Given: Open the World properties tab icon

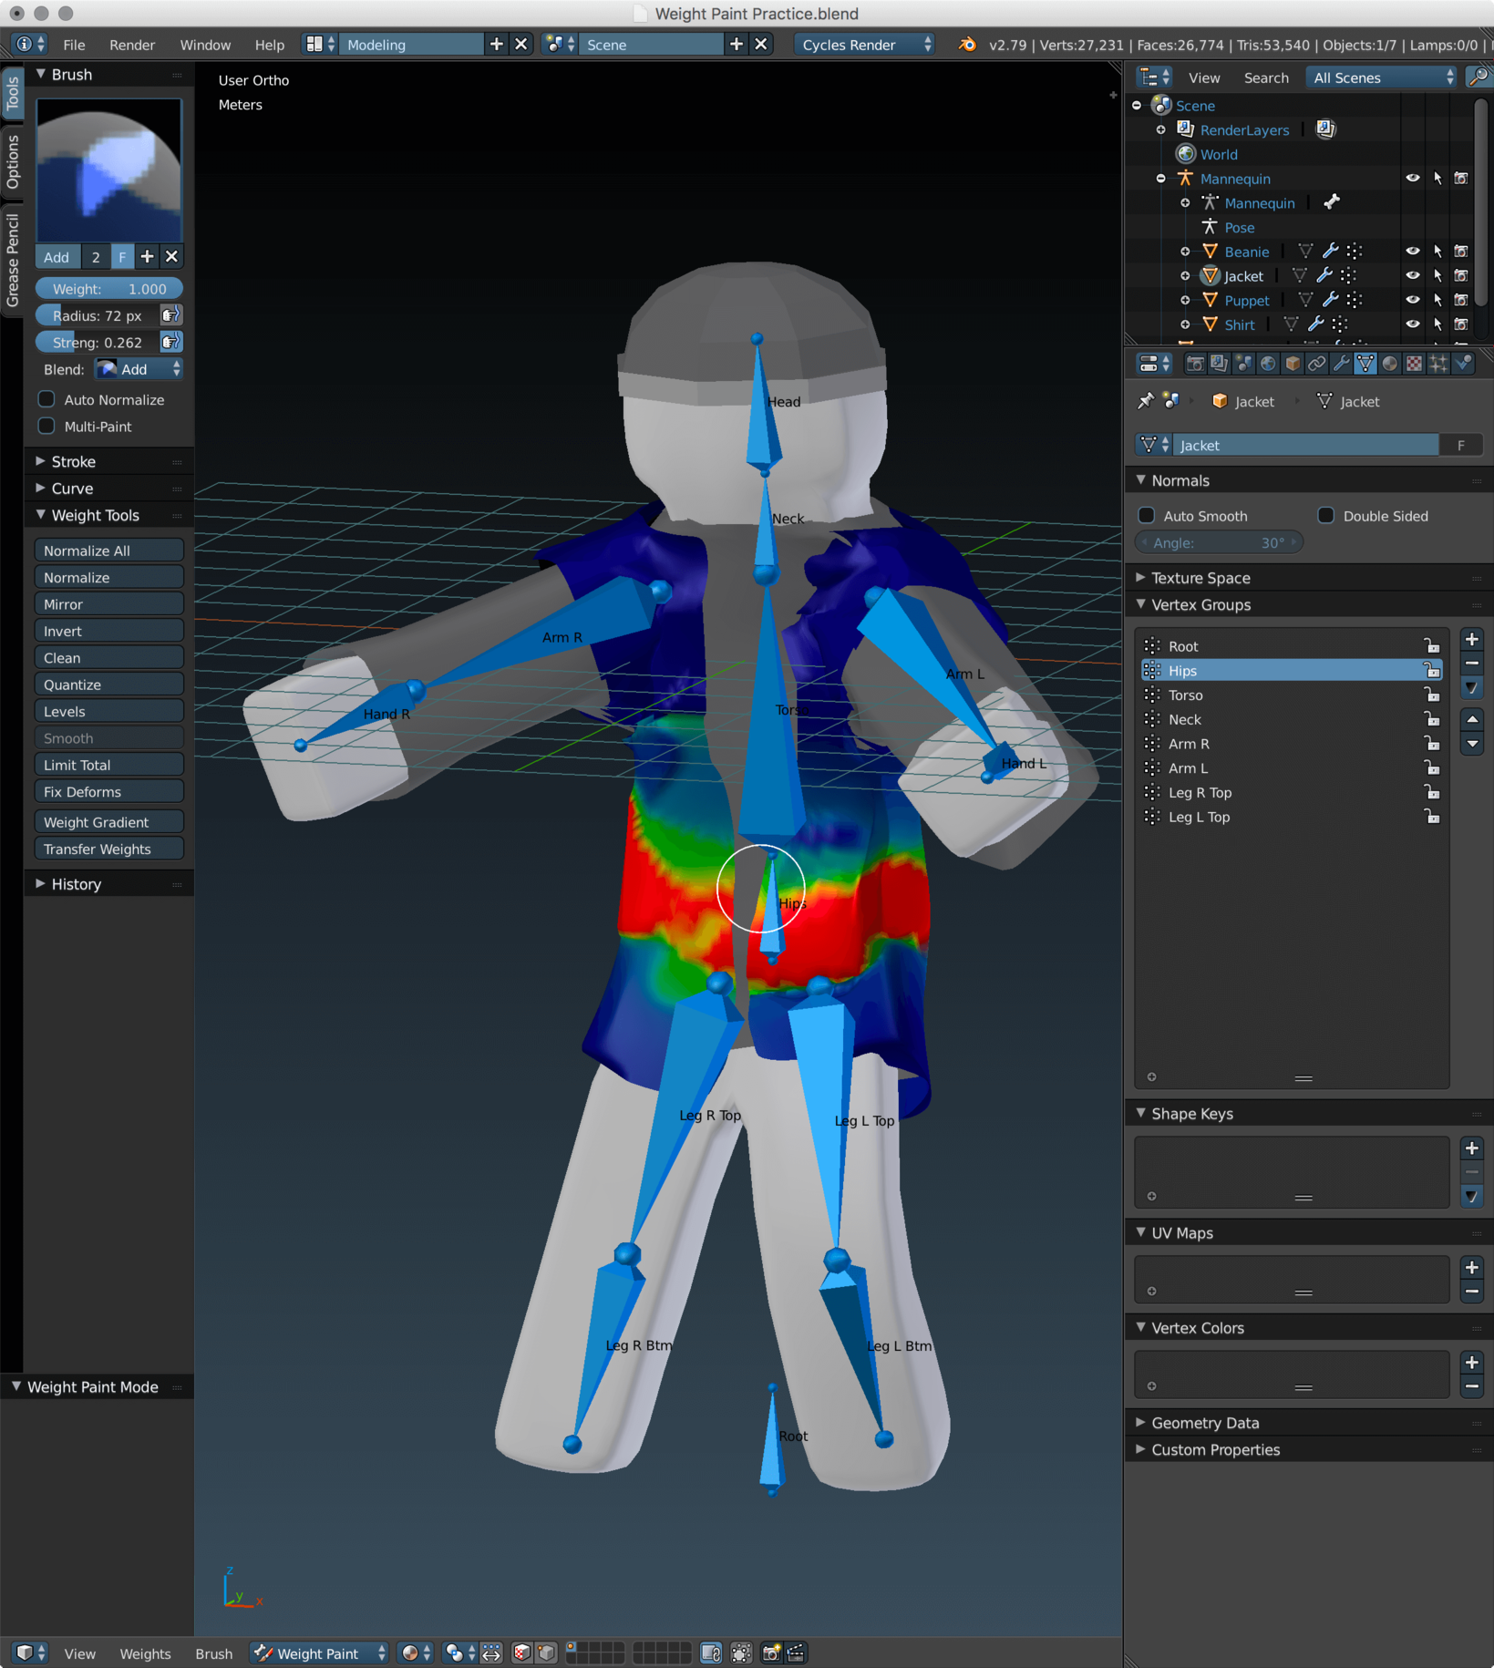Looking at the screenshot, I should pos(1268,365).
